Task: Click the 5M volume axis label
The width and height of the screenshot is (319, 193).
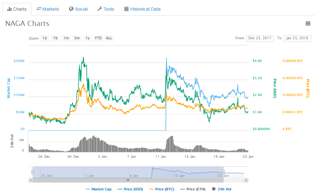Action: 21,140
